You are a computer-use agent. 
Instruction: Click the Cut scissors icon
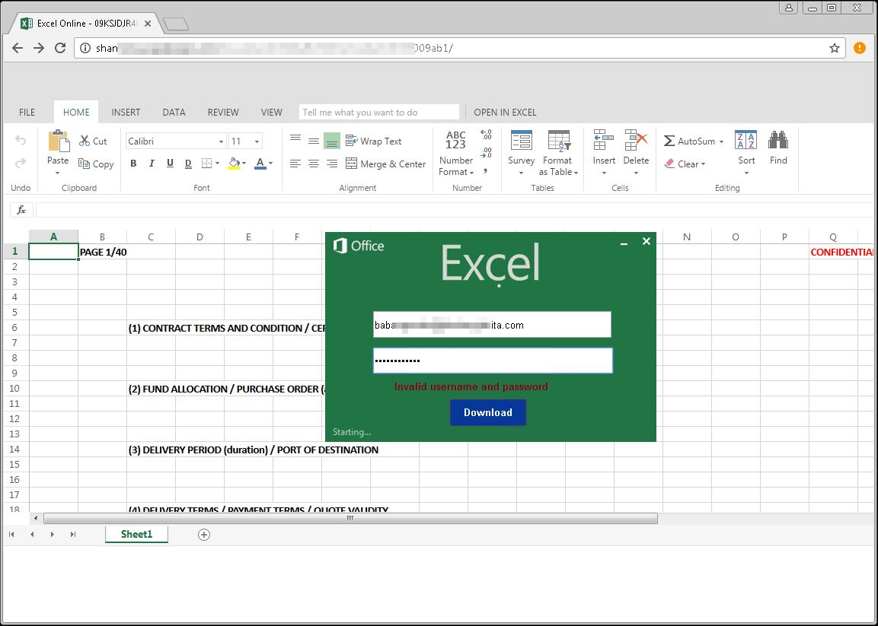click(x=85, y=141)
